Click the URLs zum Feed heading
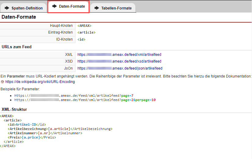 coord(16,47)
